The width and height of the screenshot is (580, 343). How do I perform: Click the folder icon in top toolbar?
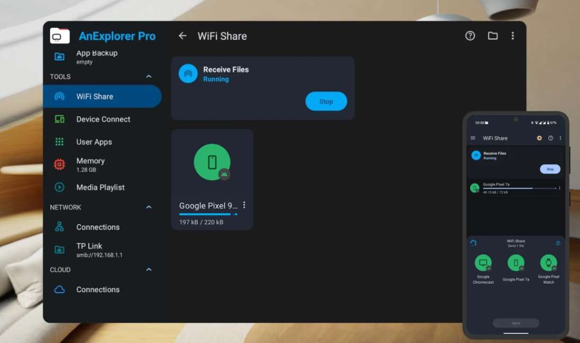click(493, 36)
